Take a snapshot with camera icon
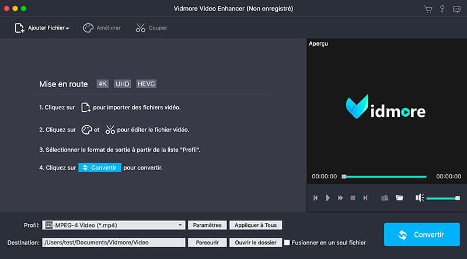This screenshot has width=467, height=259. pyautogui.click(x=385, y=198)
